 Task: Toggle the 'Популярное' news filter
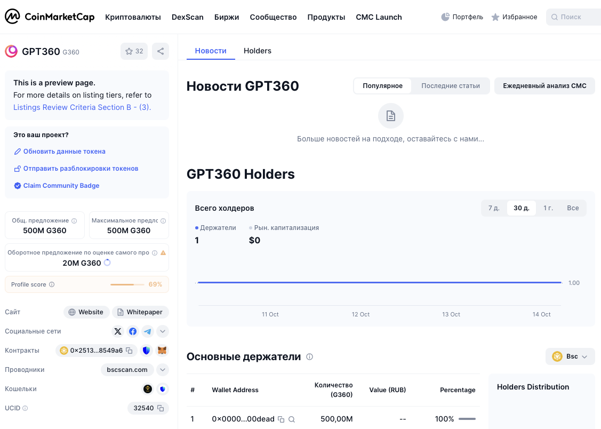[382, 86]
